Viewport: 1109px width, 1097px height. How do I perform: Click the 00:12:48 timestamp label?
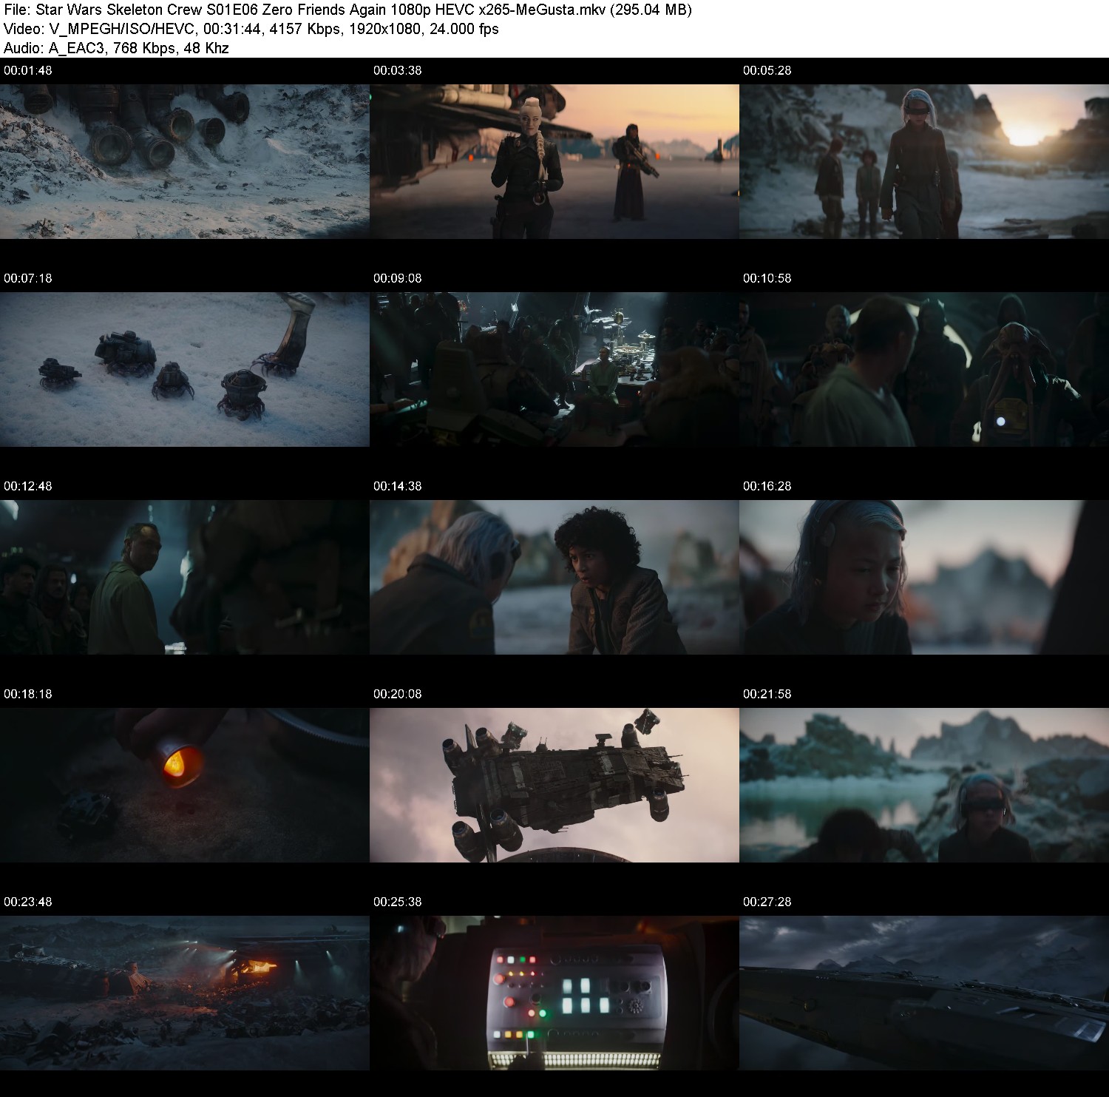coord(28,486)
